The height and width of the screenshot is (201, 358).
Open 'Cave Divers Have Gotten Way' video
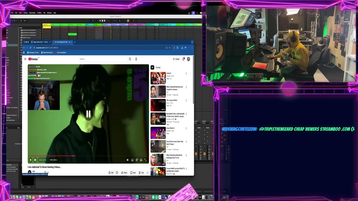click(x=158, y=146)
